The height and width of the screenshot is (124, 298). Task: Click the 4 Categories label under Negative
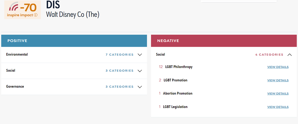click(269, 55)
